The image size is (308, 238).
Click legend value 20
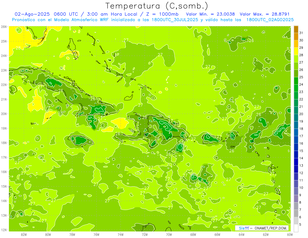tap(301, 114)
